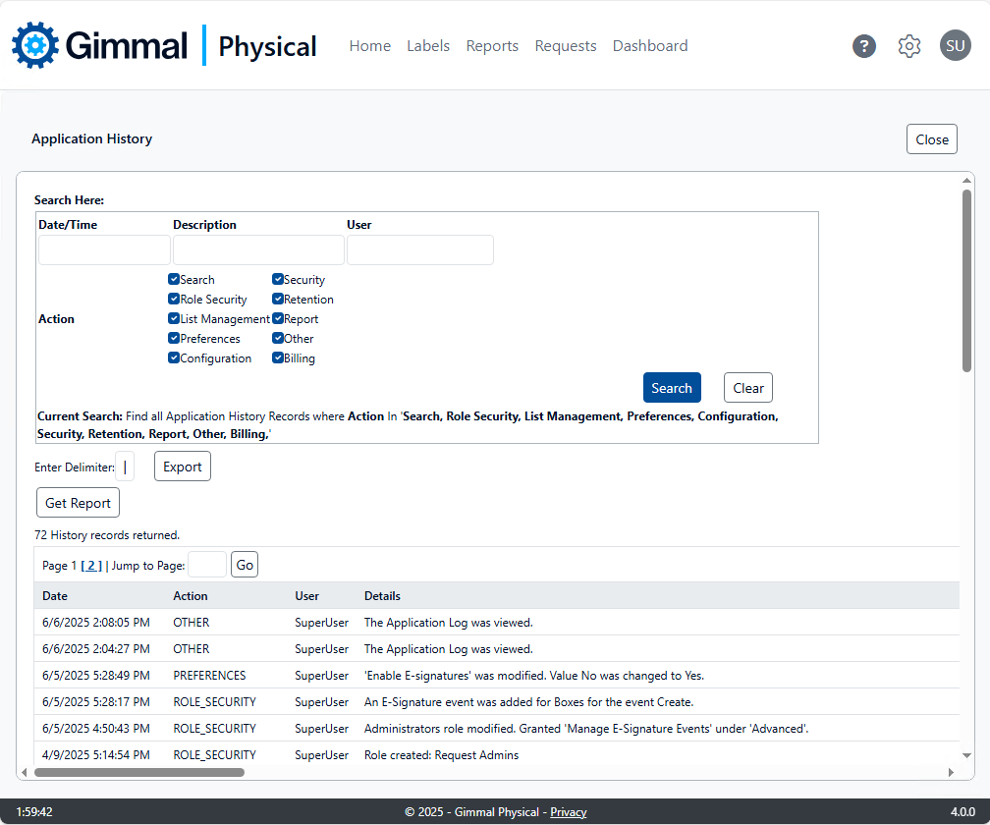Image resolution: width=990 pixels, height=825 pixels.
Task: Click the 1:59:42 session timer
Action: point(34,812)
